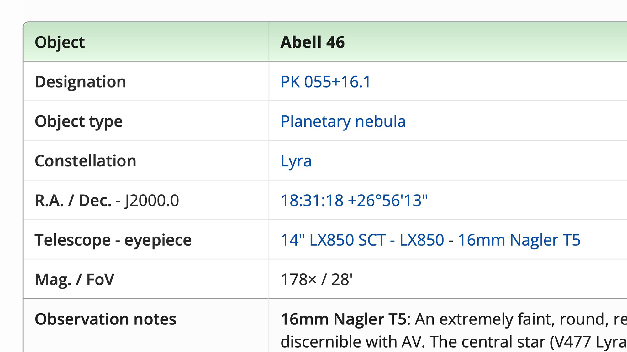
Task: Click the Object header cell
Action: tap(60, 42)
